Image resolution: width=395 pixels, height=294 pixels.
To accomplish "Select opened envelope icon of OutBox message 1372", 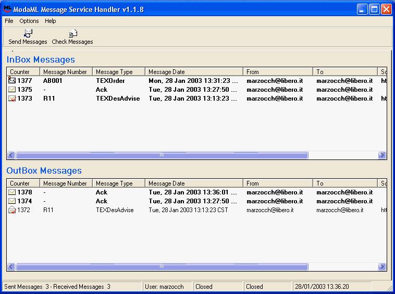I will point(12,210).
